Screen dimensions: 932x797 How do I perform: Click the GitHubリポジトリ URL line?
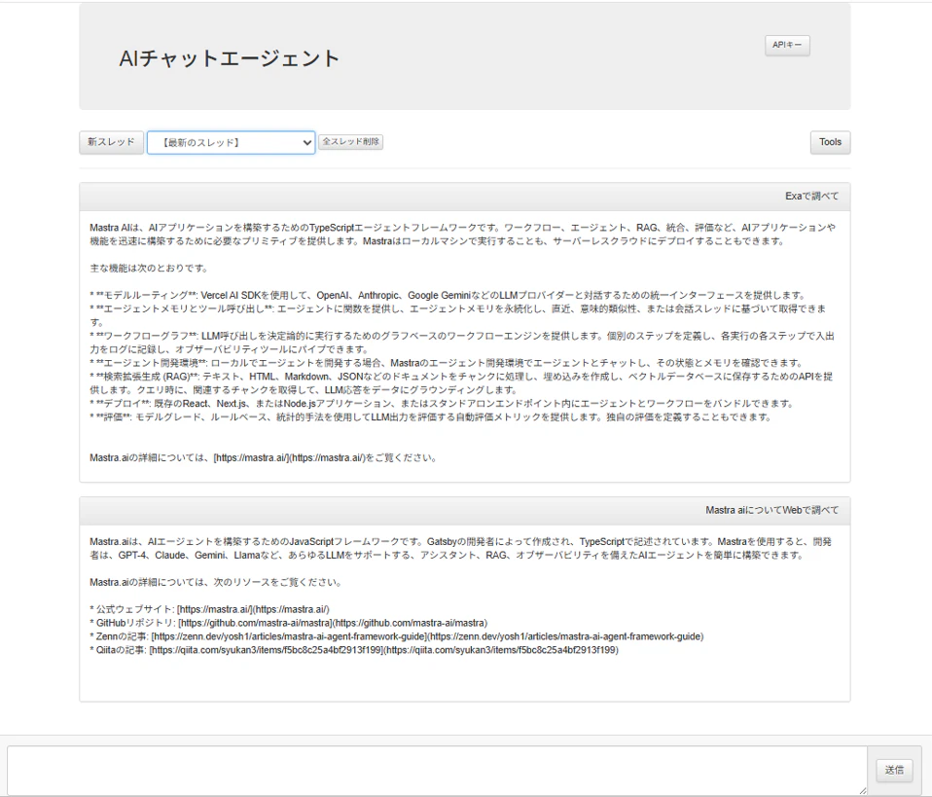point(288,623)
